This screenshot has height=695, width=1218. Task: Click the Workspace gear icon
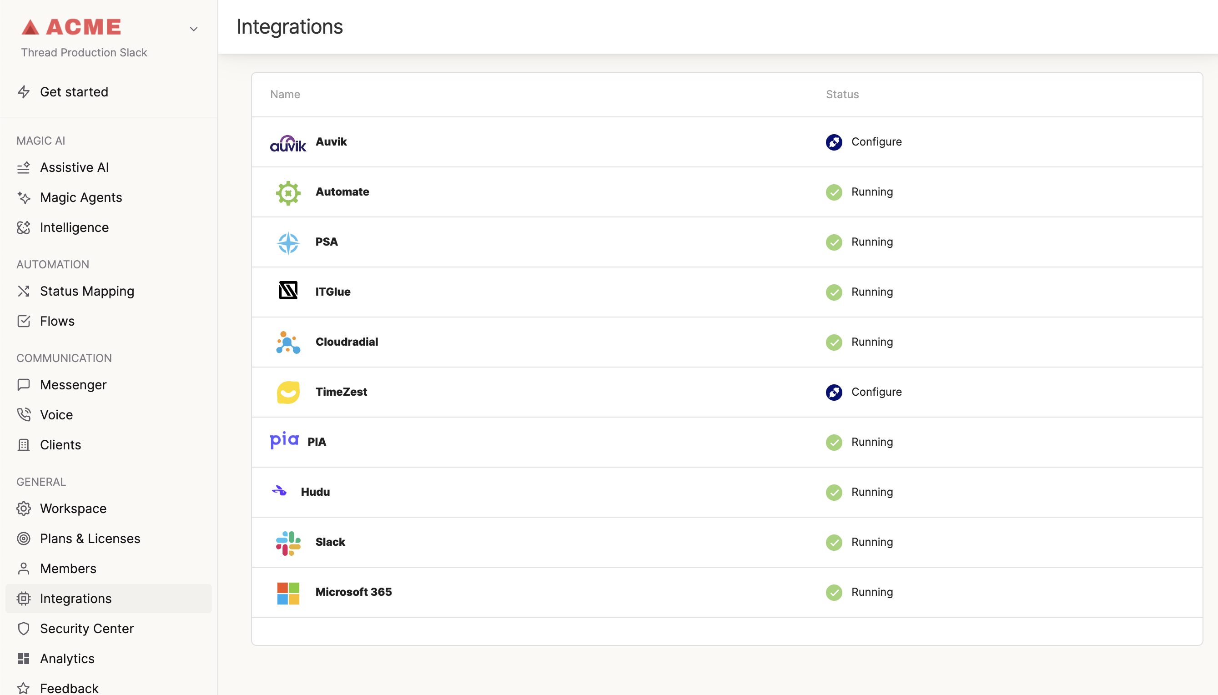click(x=24, y=509)
